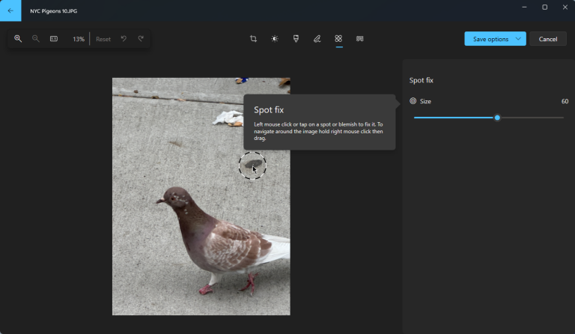
Task: Expand the Save options dropdown arrow
Action: click(518, 38)
